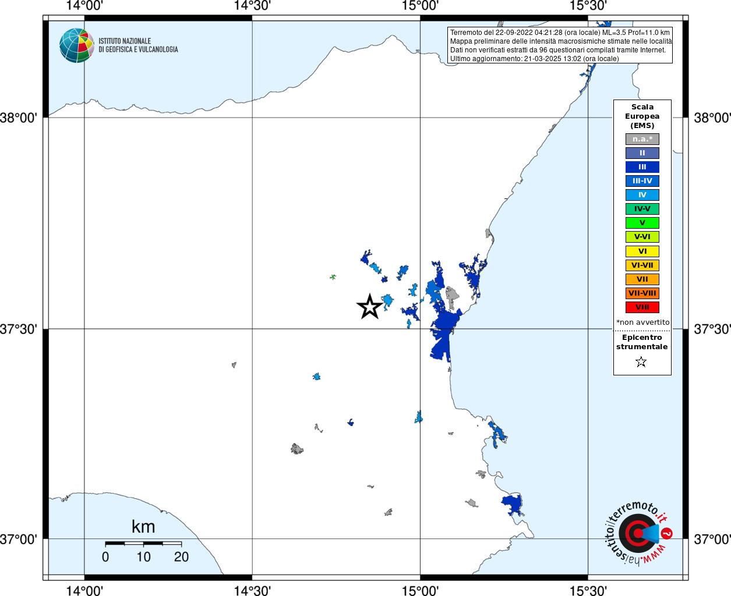Click the top 14°00' longitude label
731x596 pixels.
click(x=84, y=6)
